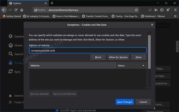Screen dimensions: 179x112
Task: Click the page main scrollbar thumb
Action: [x=177, y=46]
